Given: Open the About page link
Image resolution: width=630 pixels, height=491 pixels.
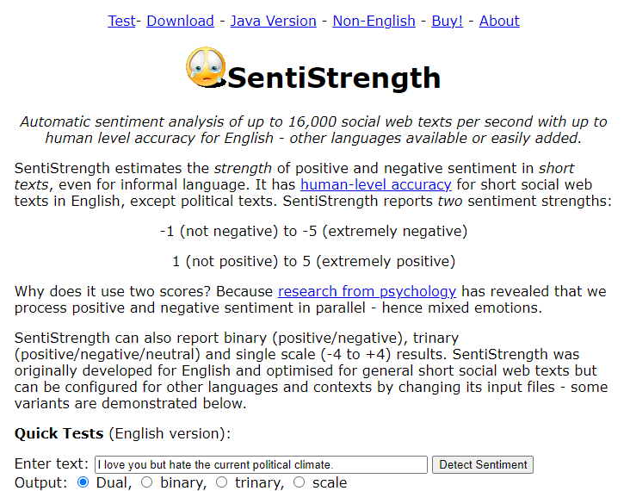Looking at the screenshot, I should click(x=499, y=21).
